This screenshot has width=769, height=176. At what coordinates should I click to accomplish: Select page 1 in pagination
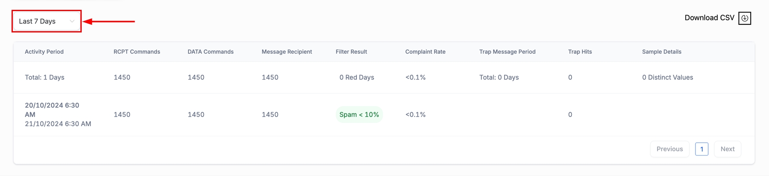701,149
